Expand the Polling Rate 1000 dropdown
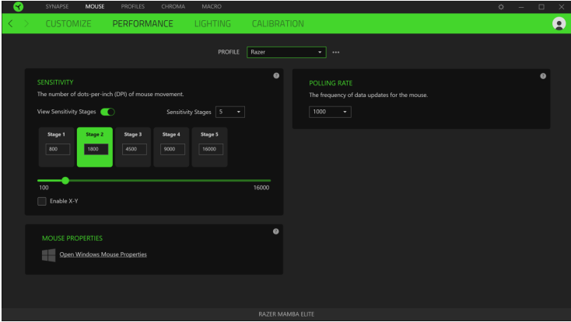571x322 pixels. [331, 112]
